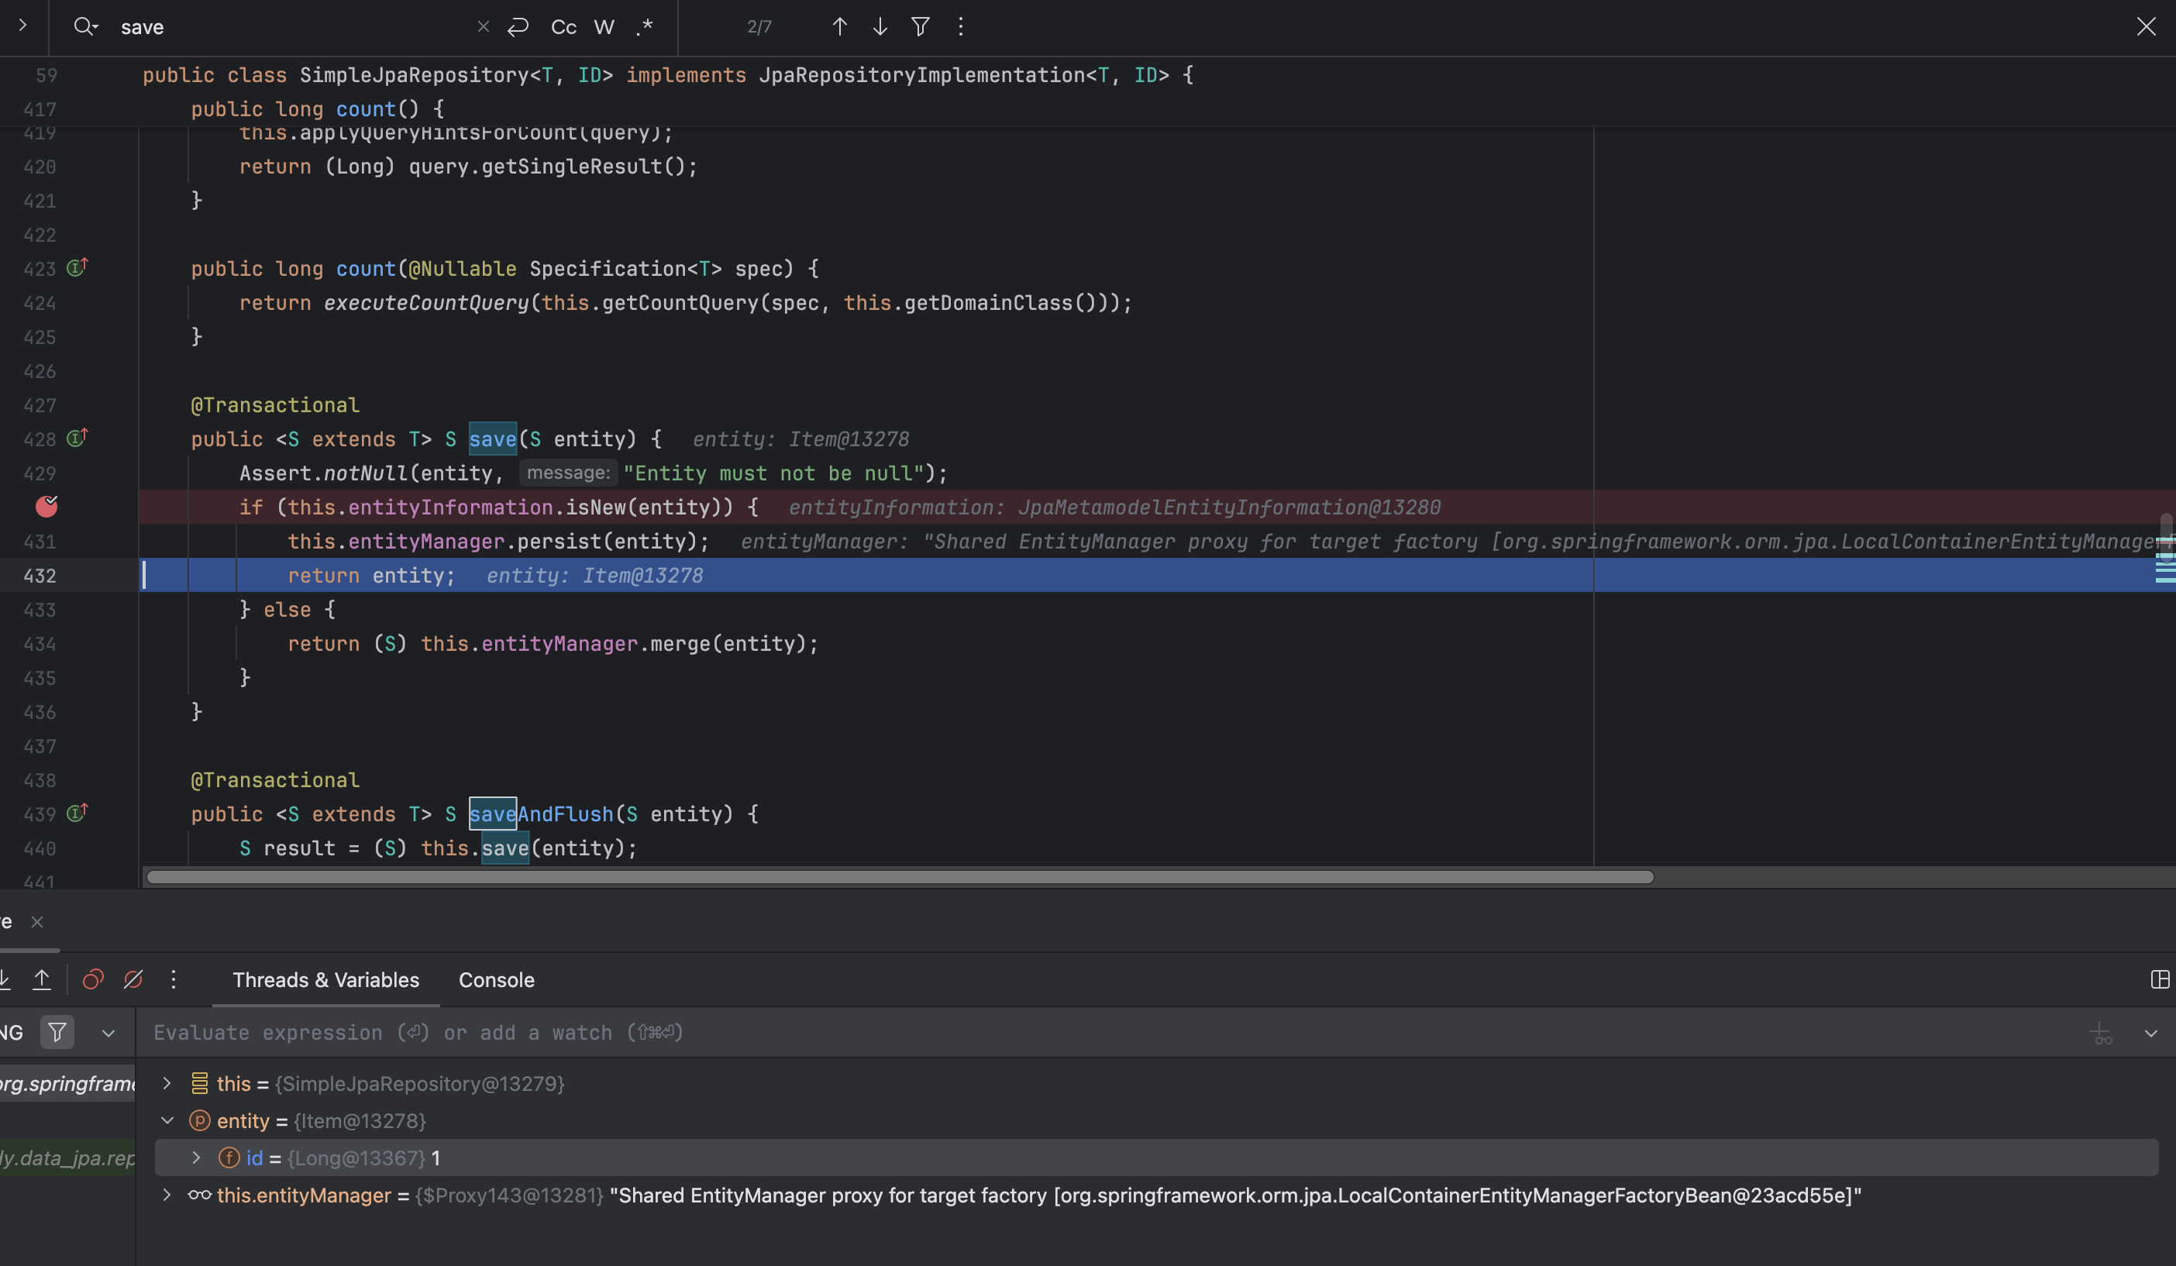Go to next search occurrence arrow
2176x1266 pixels.
coord(880,27)
